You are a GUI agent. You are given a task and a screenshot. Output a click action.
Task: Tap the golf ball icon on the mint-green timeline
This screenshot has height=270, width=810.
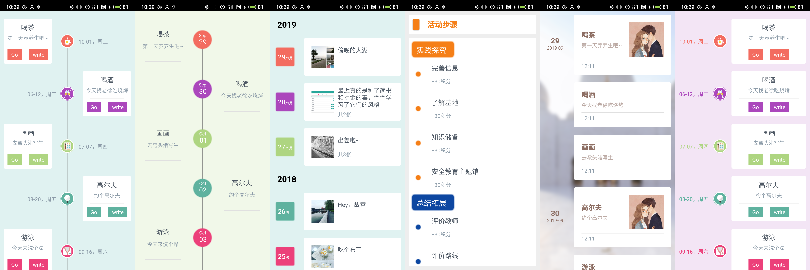(x=67, y=199)
